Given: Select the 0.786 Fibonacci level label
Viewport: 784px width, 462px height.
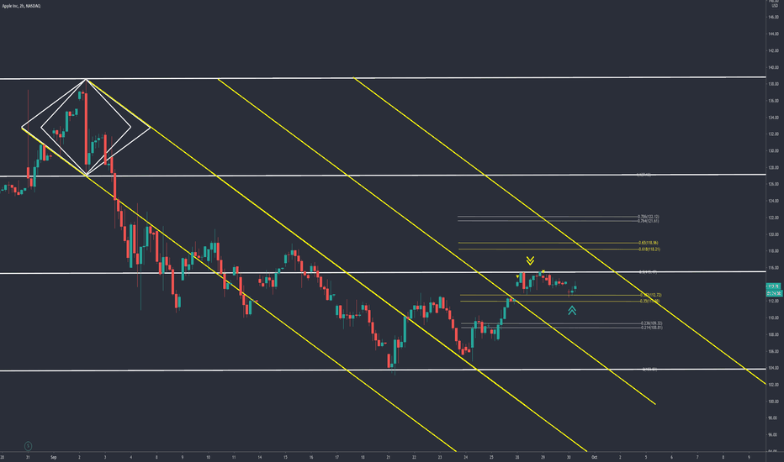Looking at the screenshot, I should (648, 217).
